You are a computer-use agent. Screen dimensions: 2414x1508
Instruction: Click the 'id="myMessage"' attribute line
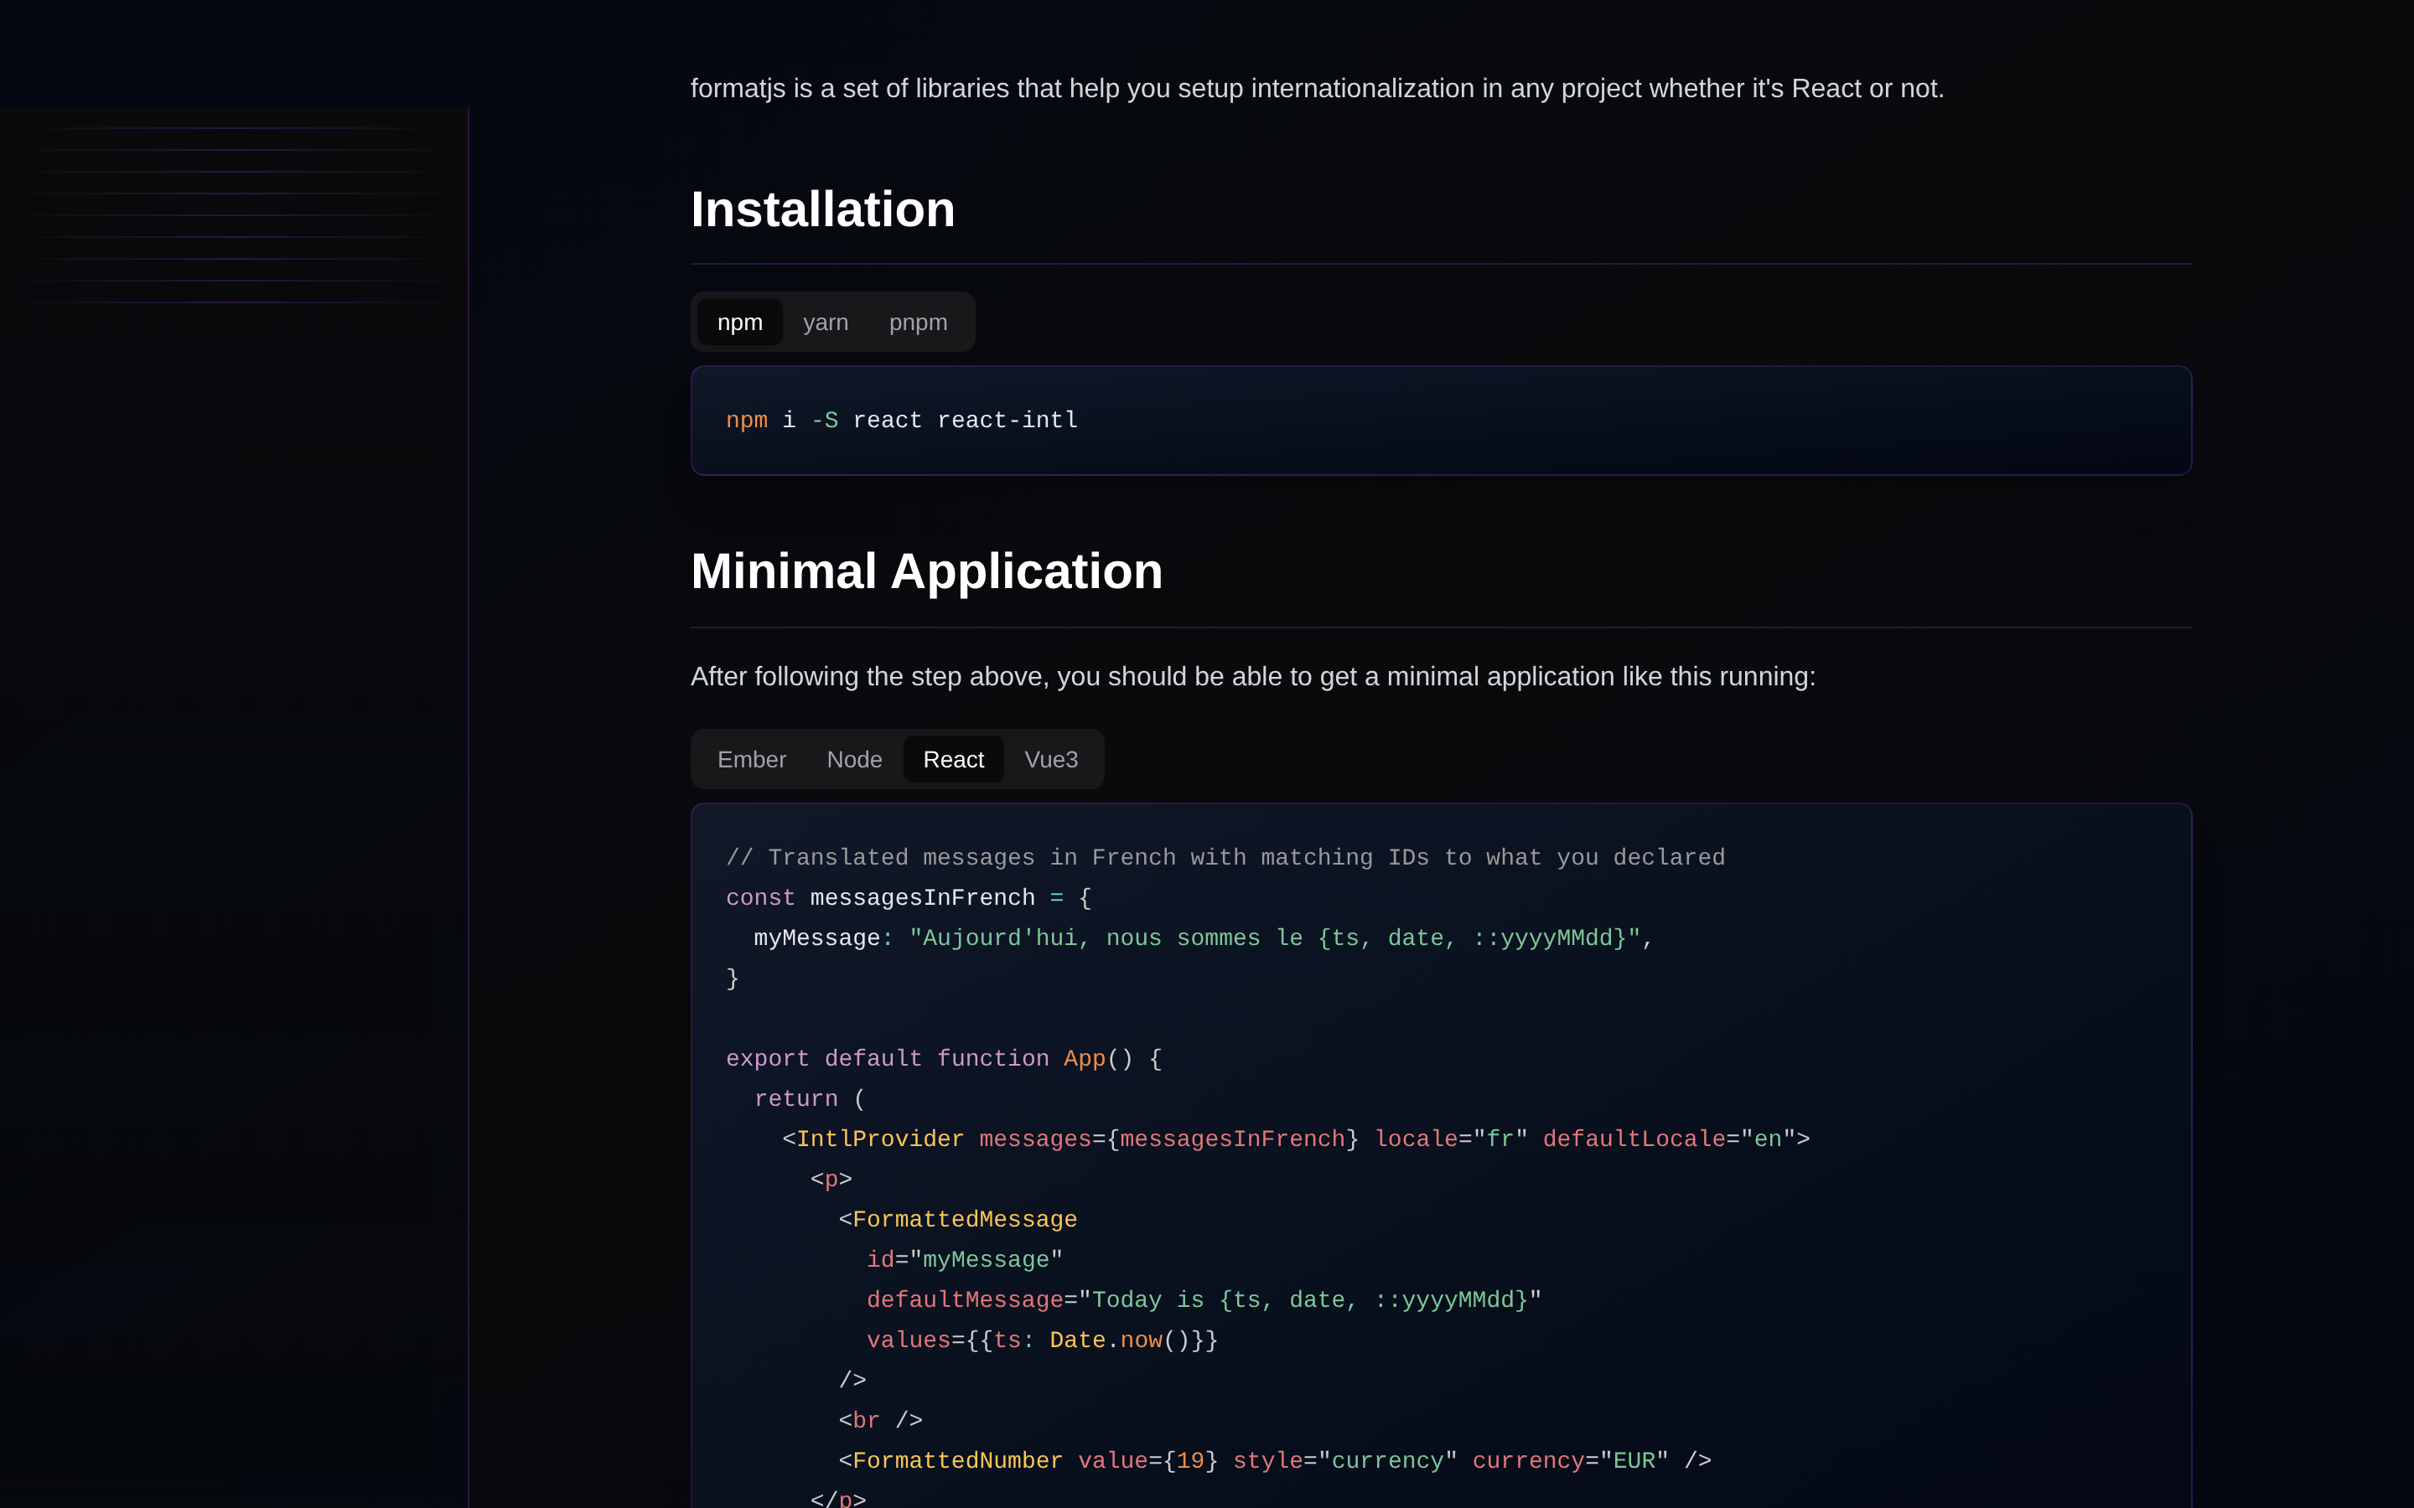pyautogui.click(x=965, y=1260)
